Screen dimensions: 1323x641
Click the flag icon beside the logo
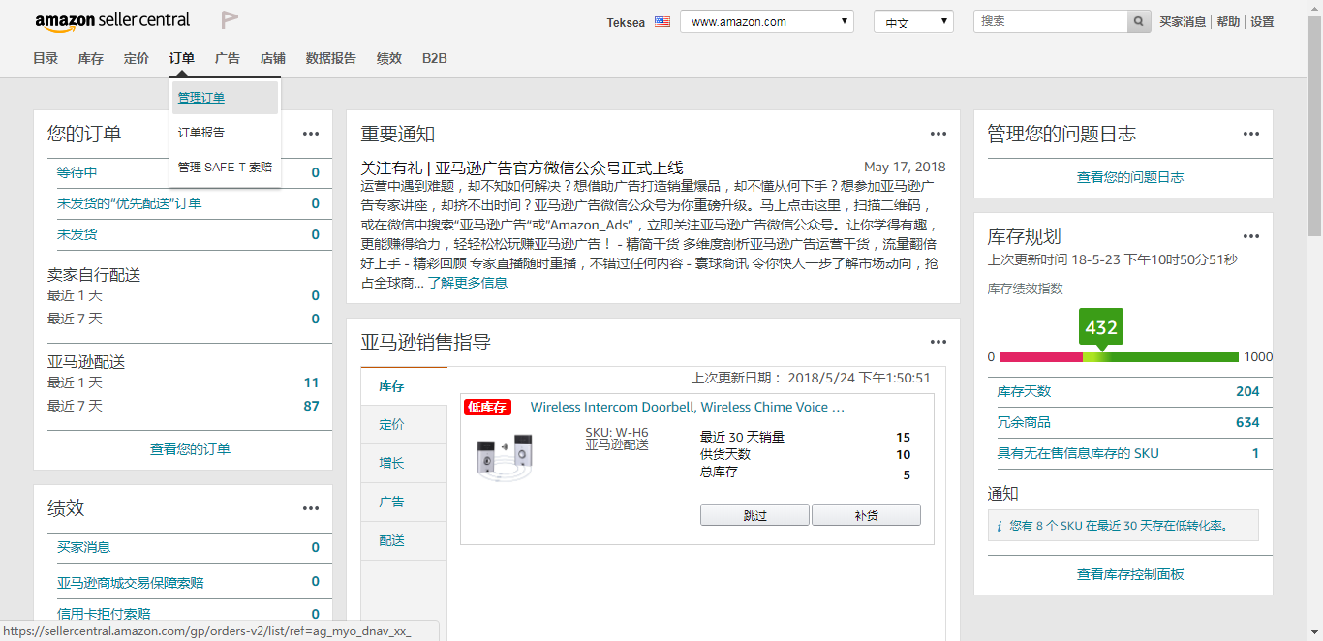click(x=229, y=19)
